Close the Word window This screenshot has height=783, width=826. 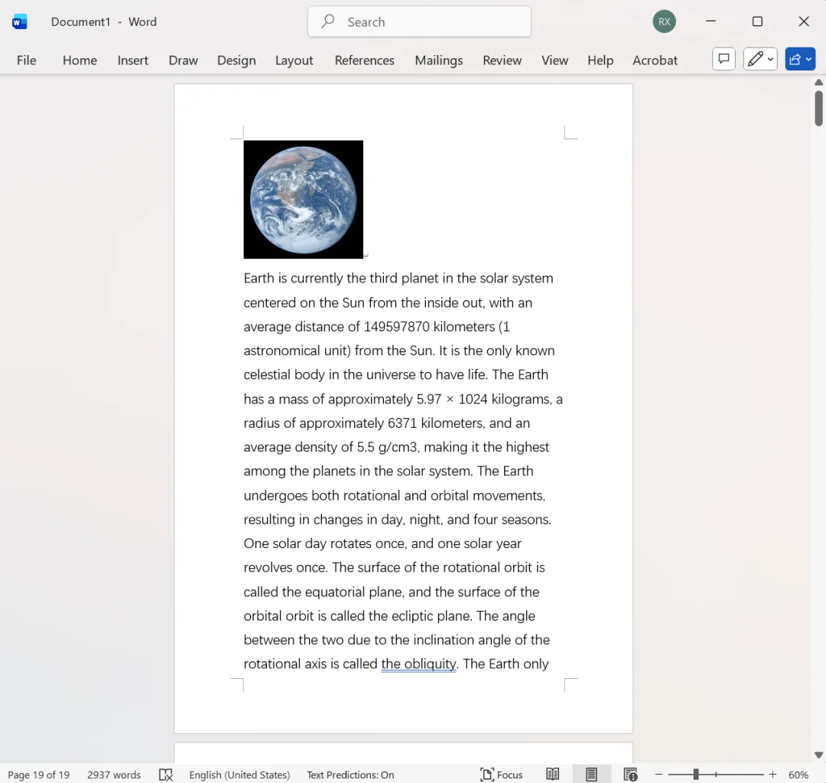[x=803, y=21]
